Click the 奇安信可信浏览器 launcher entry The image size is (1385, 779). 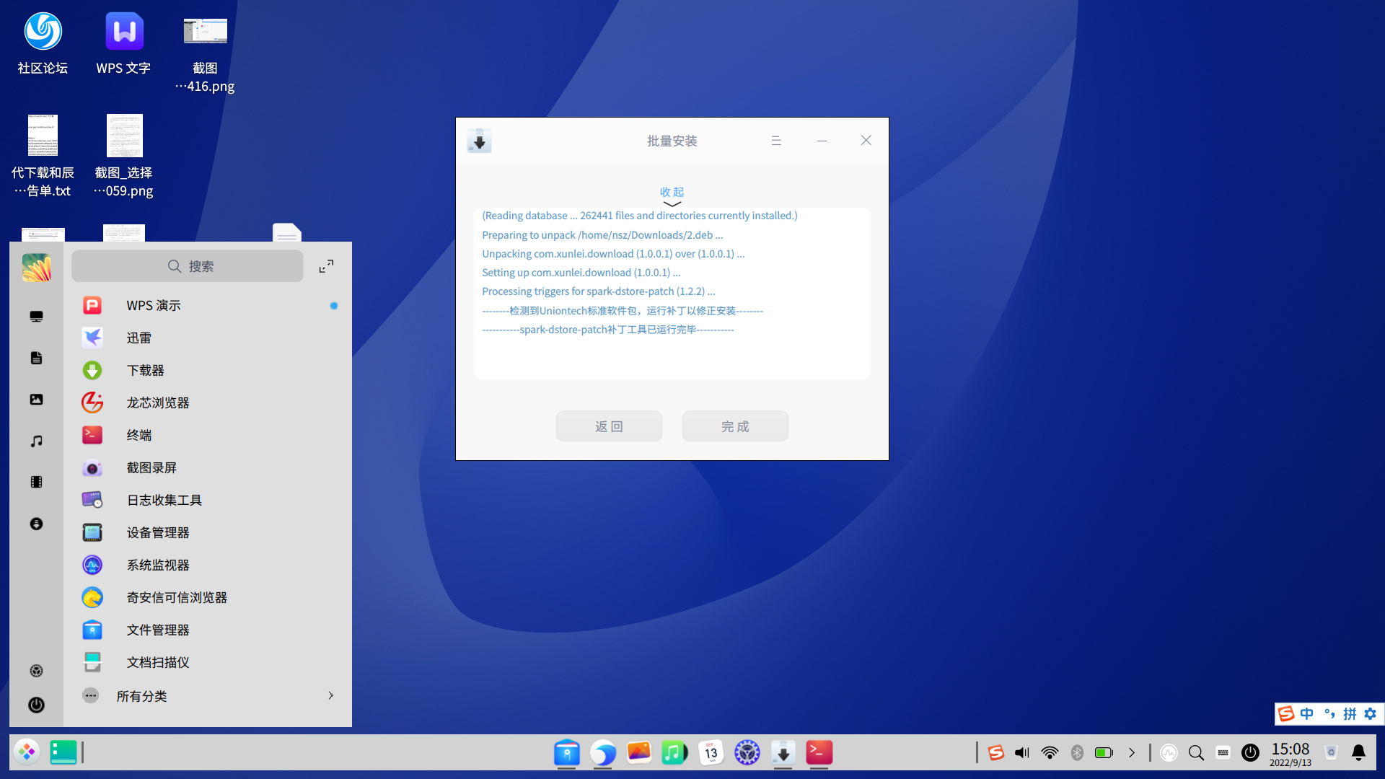tap(176, 597)
